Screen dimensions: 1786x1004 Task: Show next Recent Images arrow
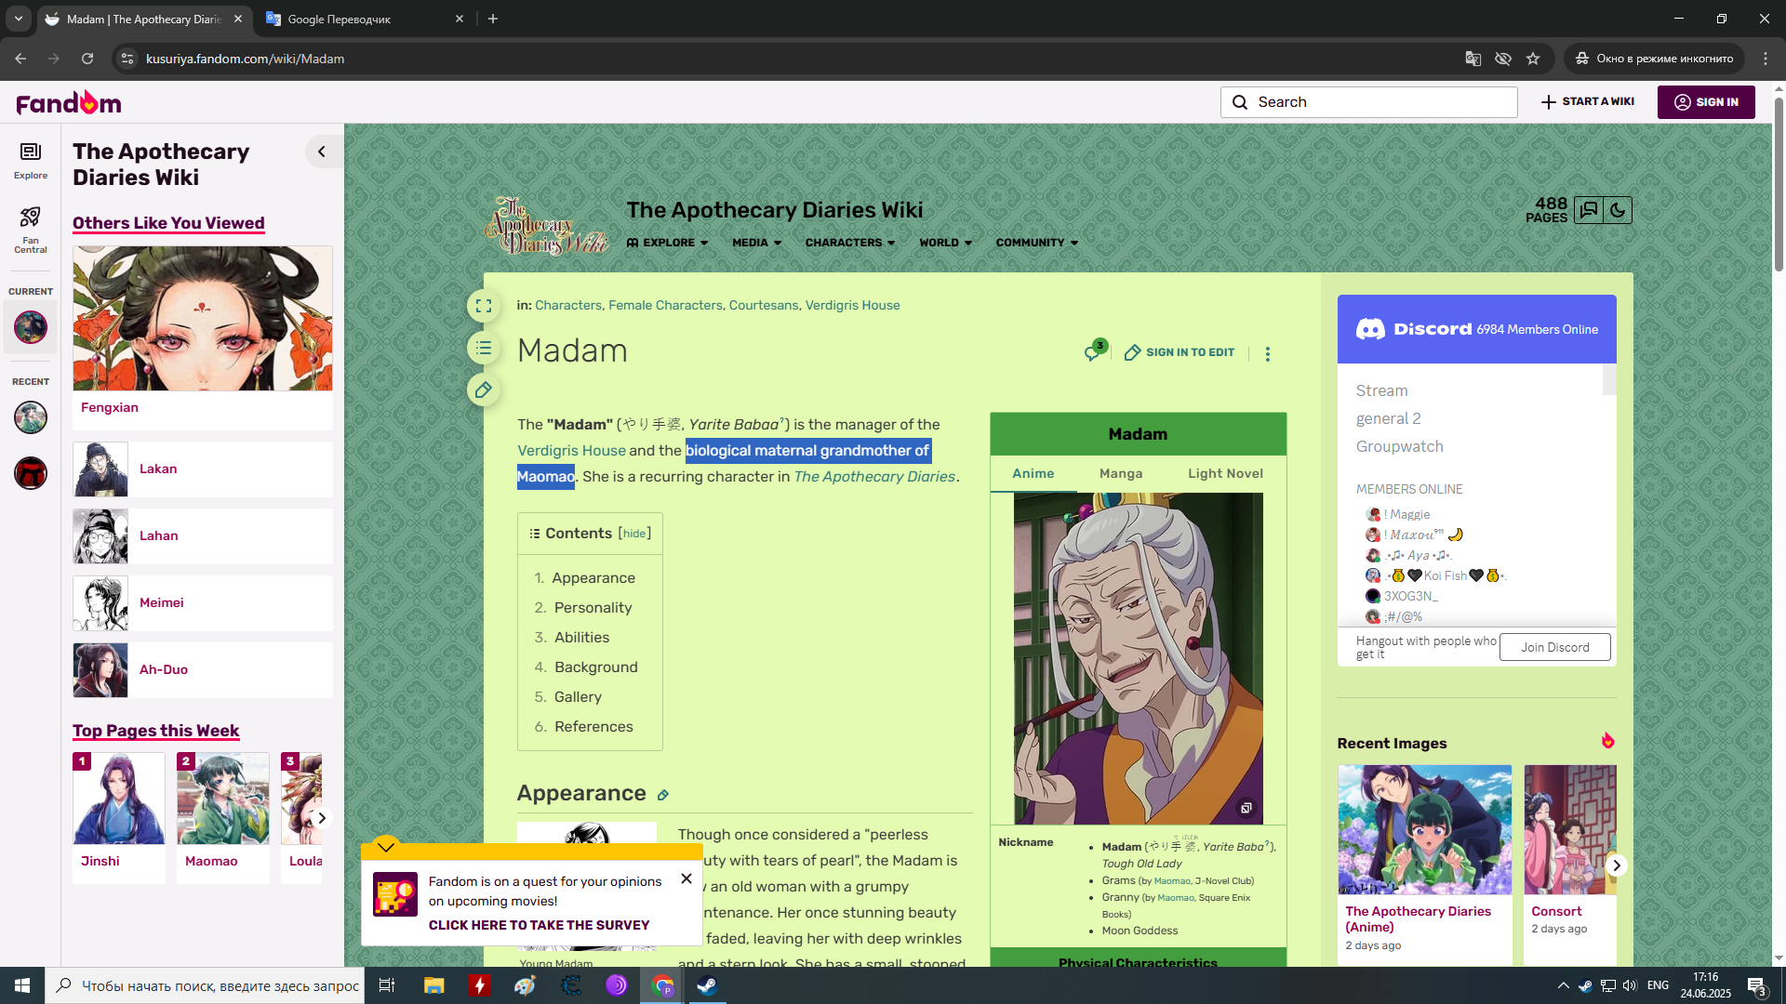[1617, 865]
